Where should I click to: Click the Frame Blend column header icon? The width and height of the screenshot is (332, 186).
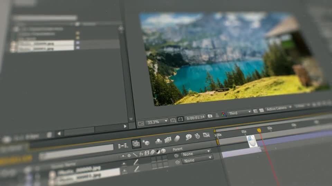[x=147, y=153]
